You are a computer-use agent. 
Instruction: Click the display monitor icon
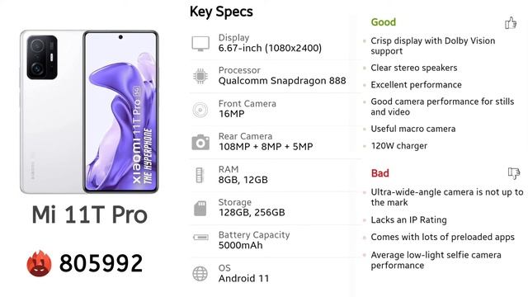(x=200, y=44)
